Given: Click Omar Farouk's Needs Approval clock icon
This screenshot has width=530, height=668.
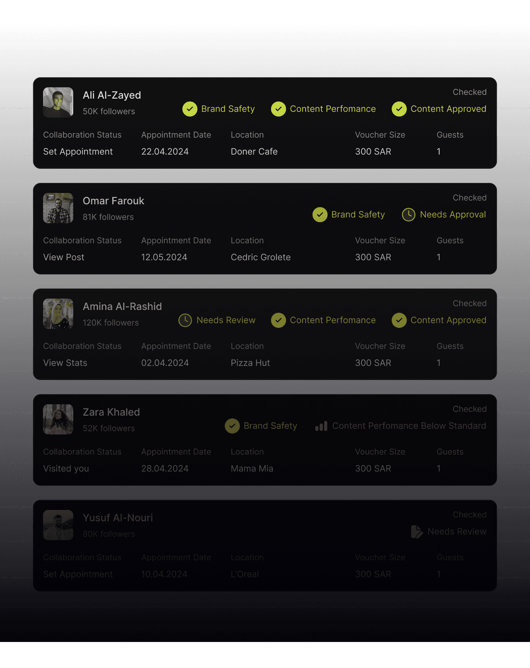Looking at the screenshot, I should point(409,215).
